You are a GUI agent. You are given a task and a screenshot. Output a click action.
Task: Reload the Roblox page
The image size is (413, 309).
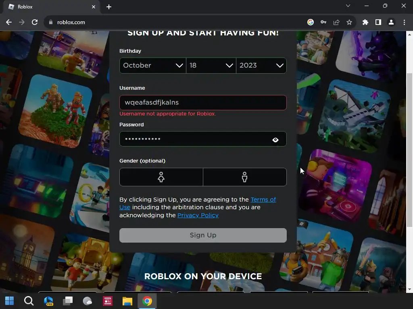[35, 23]
